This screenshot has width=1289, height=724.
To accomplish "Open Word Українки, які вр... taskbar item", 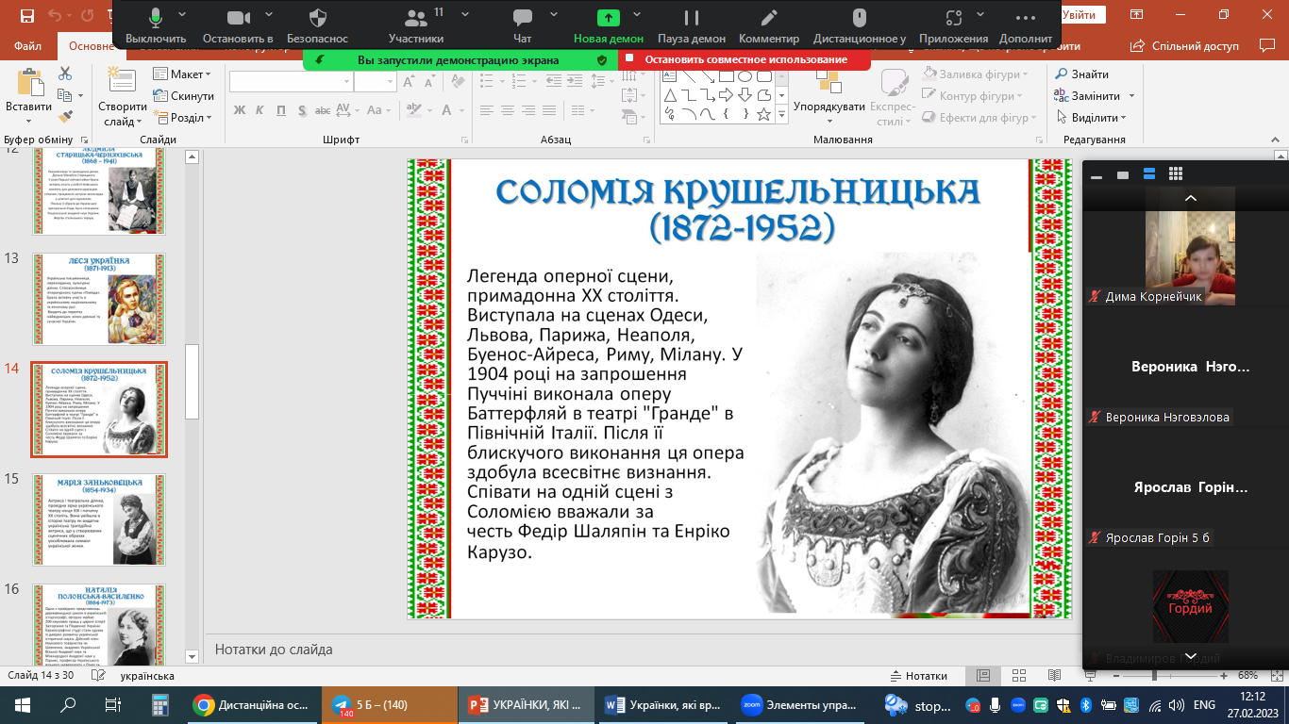I will tap(662, 704).
